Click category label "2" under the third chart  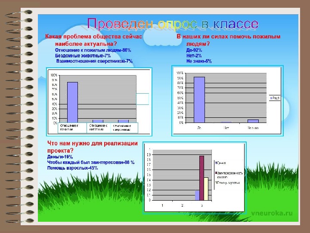pos(182,205)
